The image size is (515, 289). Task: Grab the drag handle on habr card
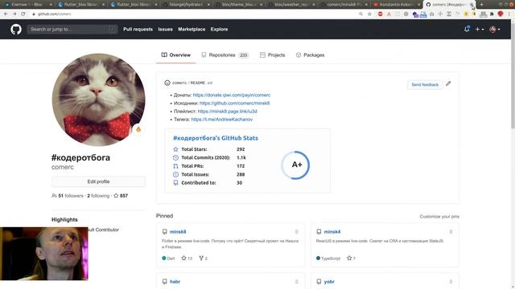point(297,282)
